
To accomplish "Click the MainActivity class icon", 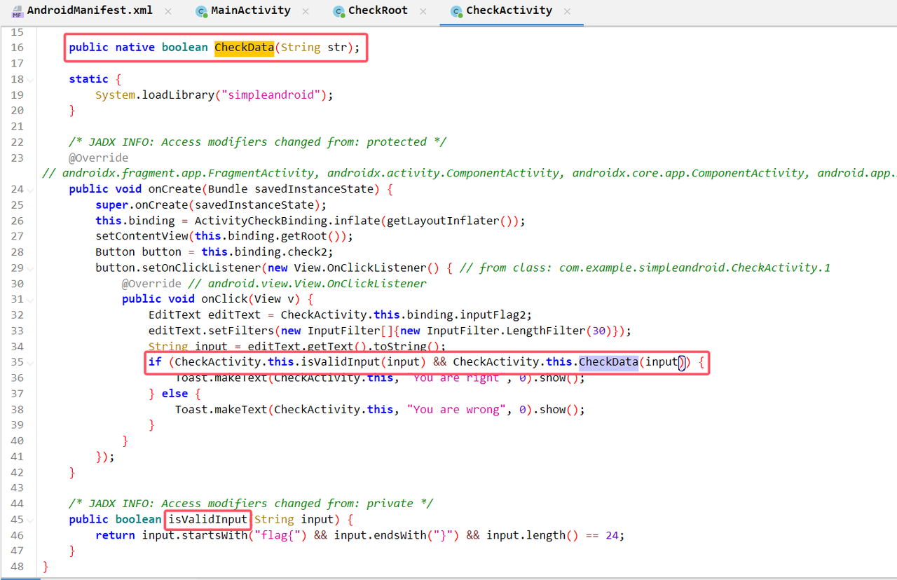I will coord(201,11).
